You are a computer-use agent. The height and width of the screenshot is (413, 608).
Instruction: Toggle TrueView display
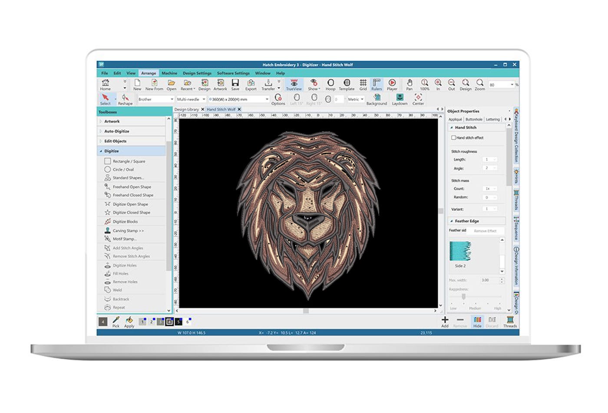294,84
